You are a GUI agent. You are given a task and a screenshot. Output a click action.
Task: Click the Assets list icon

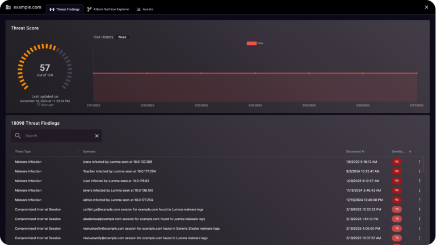point(139,9)
